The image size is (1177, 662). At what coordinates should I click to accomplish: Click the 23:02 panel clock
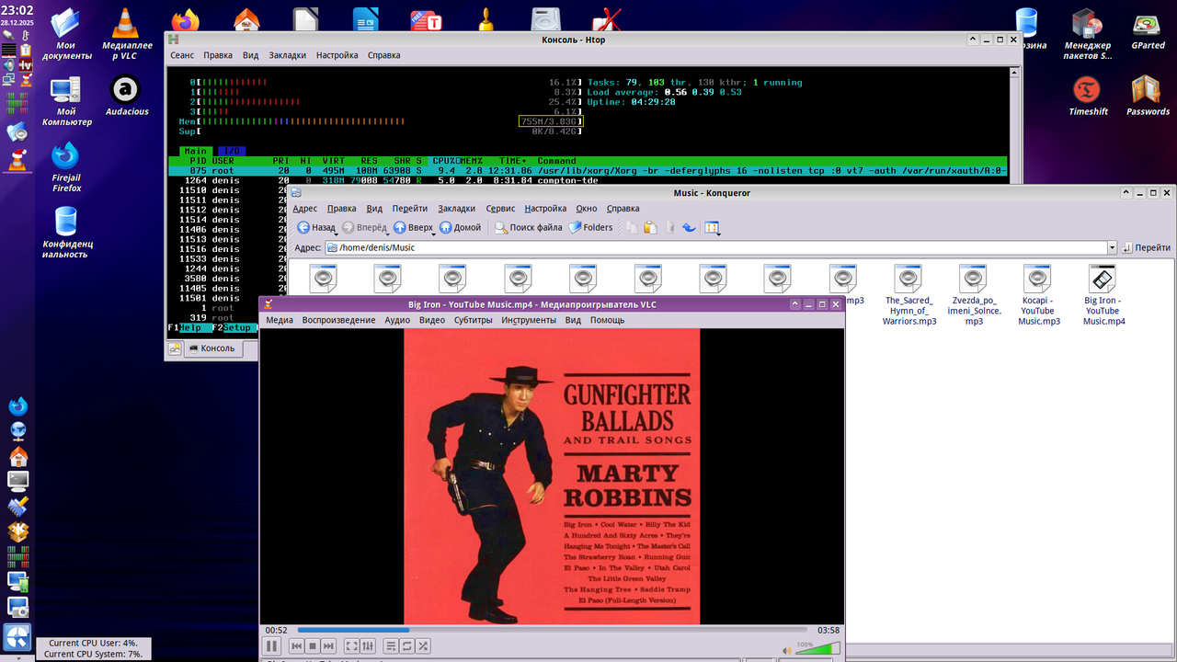(x=17, y=8)
